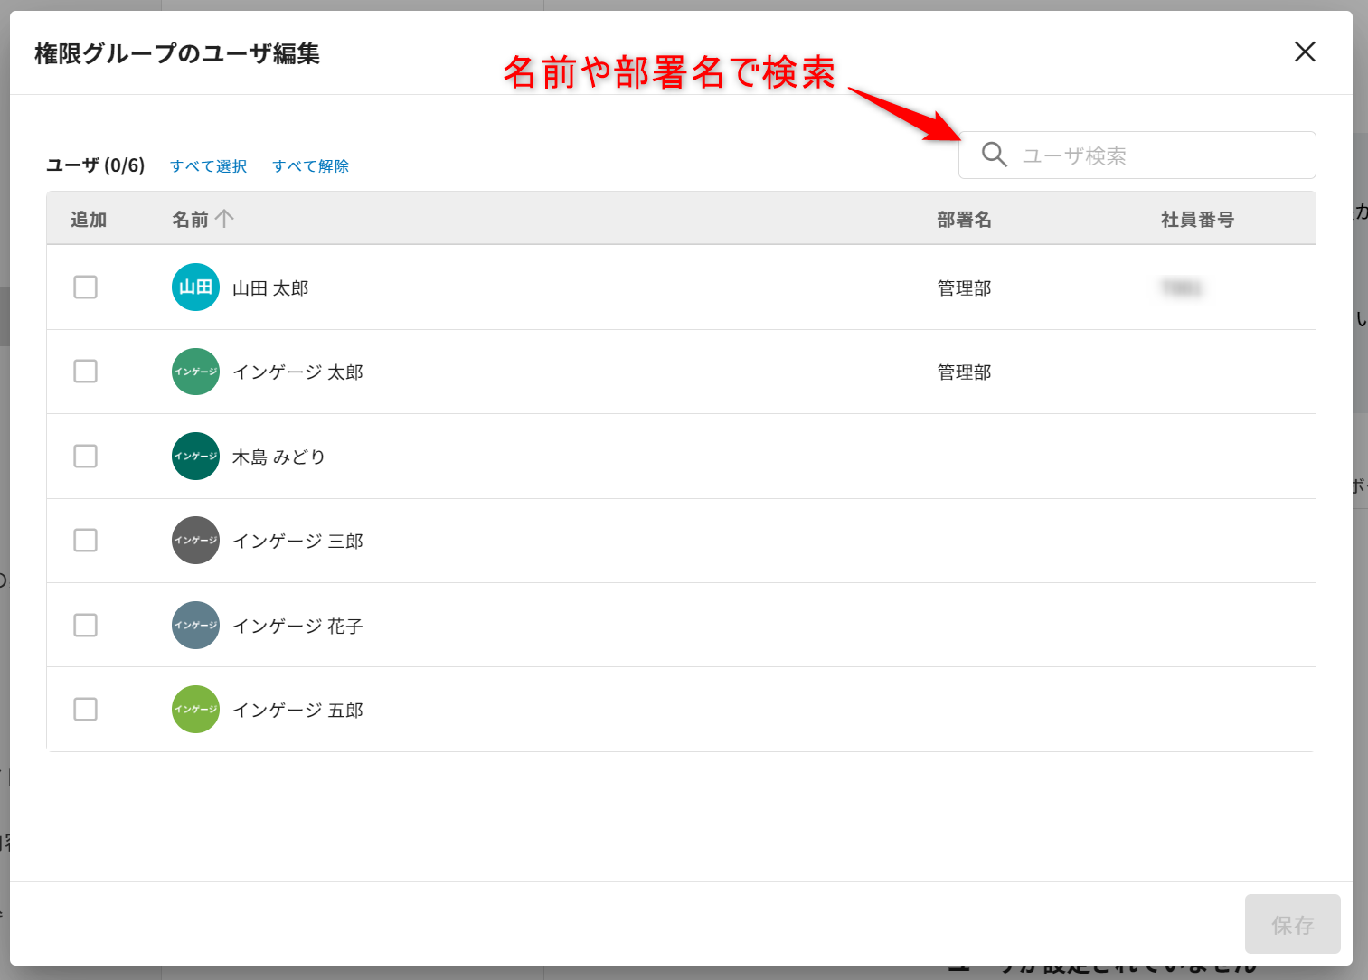The image size is (1368, 980).
Task: Click the すべて選択 link
Action: point(208,166)
